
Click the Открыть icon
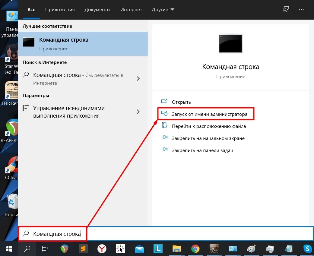point(164,101)
